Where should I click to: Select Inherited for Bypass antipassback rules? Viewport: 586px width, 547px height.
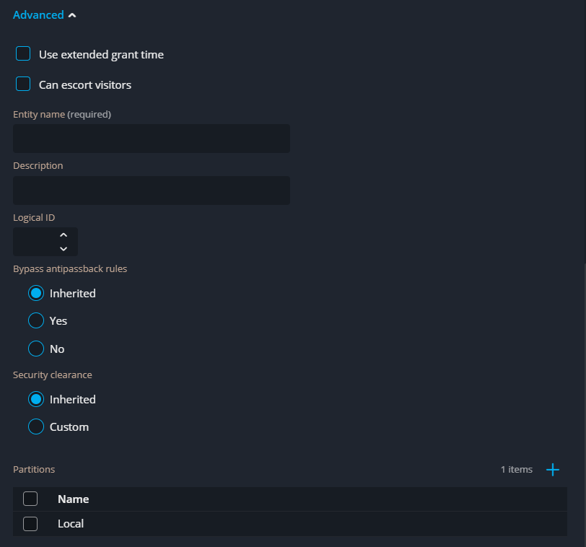[36, 292]
